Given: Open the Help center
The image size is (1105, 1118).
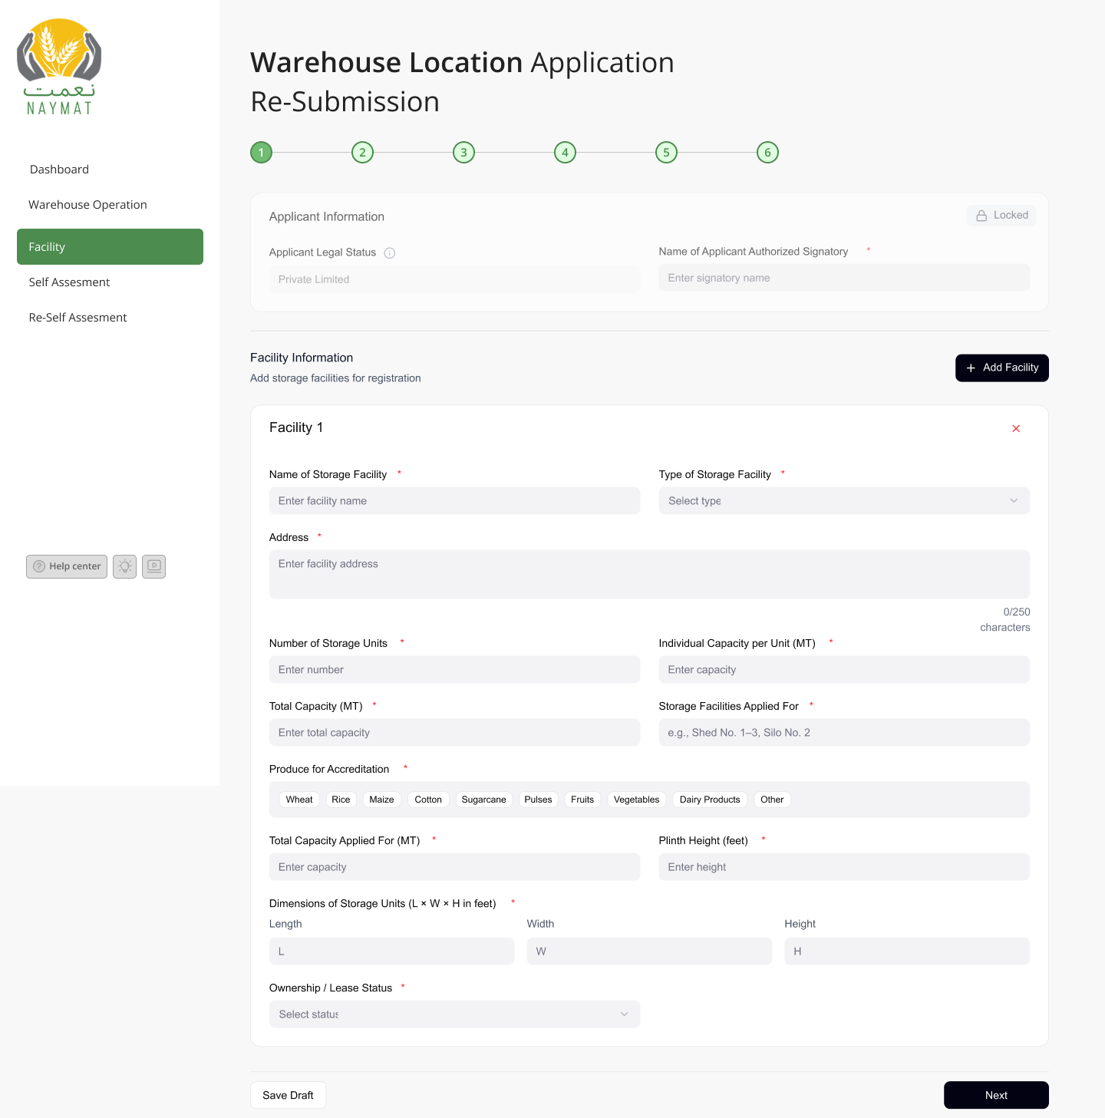Looking at the screenshot, I should coord(67,566).
